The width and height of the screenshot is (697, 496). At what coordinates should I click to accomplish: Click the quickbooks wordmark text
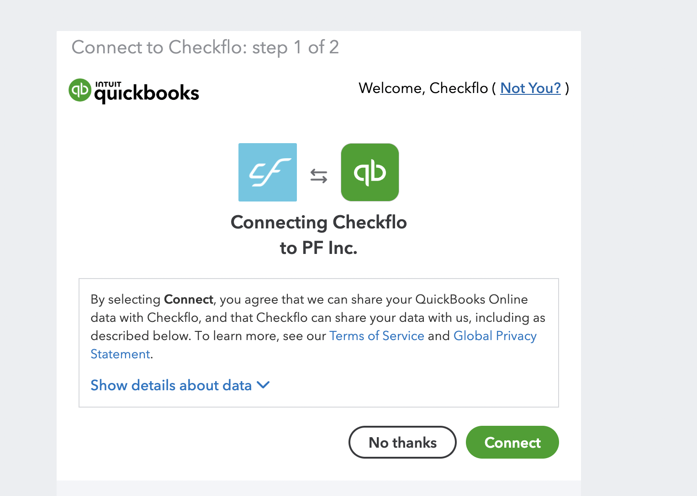click(147, 94)
